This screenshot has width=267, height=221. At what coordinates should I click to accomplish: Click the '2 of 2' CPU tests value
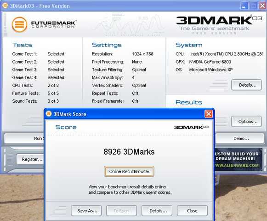pyautogui.click(x=53, y=85)
